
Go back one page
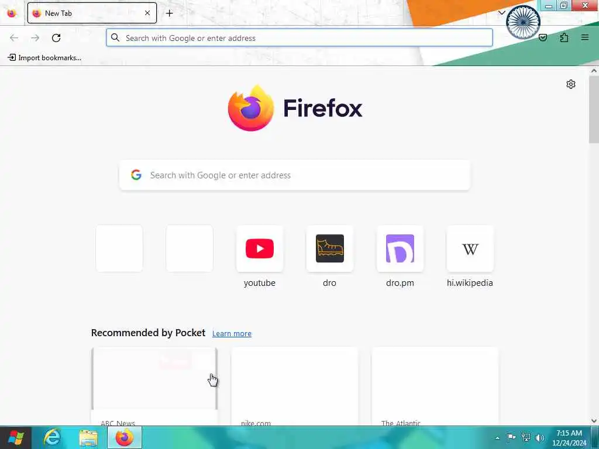[14, 38]
